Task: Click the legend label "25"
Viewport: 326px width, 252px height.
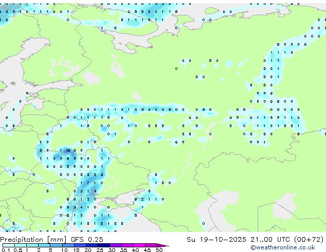Action: 100,250
